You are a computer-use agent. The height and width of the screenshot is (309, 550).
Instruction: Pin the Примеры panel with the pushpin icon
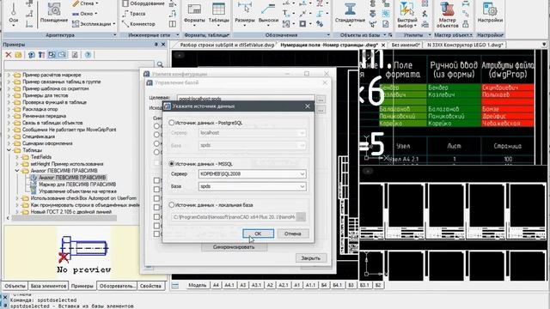[156, 45]
